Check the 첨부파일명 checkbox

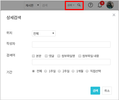[59, 56]
